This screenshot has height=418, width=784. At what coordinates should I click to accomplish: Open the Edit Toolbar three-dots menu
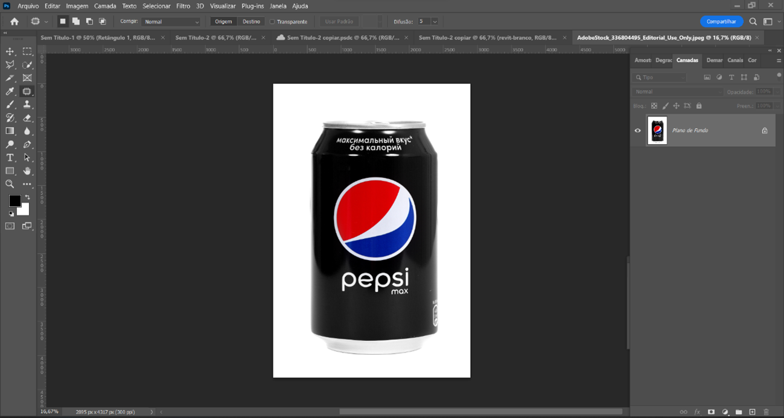pos(27,184)
